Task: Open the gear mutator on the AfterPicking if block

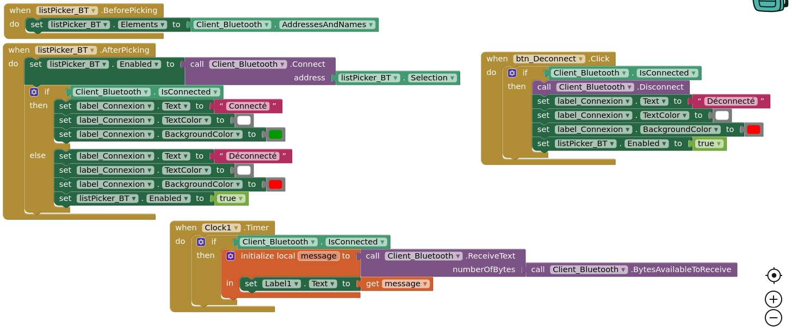Action: 34,92
